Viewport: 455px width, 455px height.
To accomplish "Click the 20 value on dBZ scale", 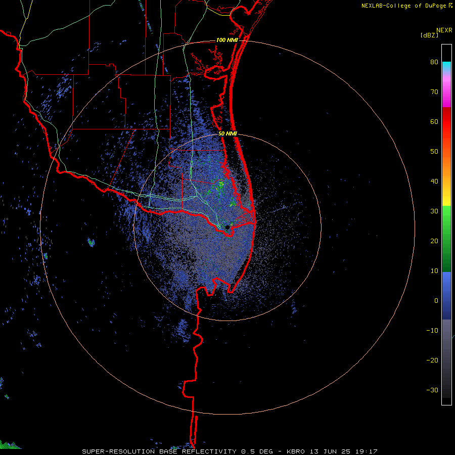I will point(434,241).
